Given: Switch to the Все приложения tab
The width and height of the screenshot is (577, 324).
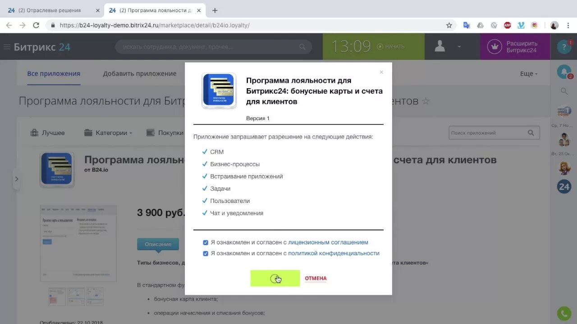Looking at the screenshot, I should coord(54,73).
